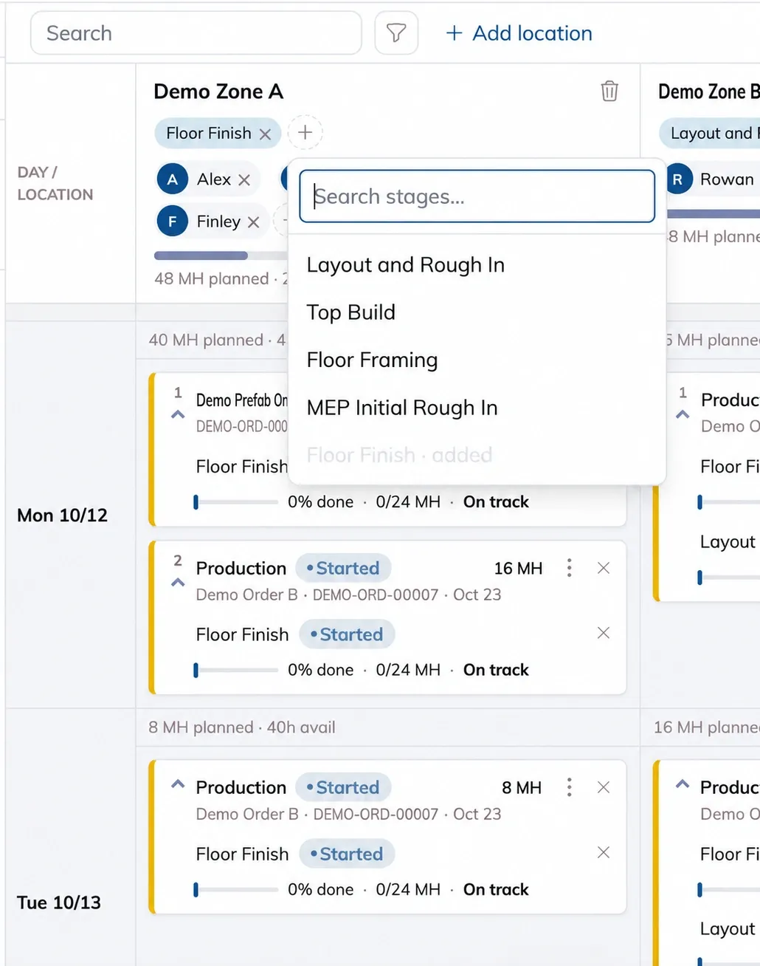Click the dashed plus to add stage
This screenshot has width=760, height=966.
click(305, 133)
